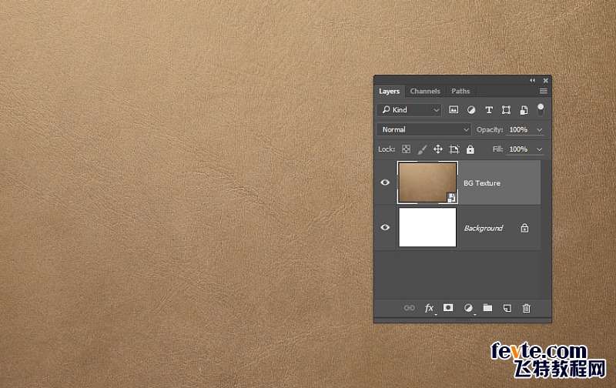This screenshot has width=616, height=388.
Task: Create a new group folder
Action: (x=487, y=308)
